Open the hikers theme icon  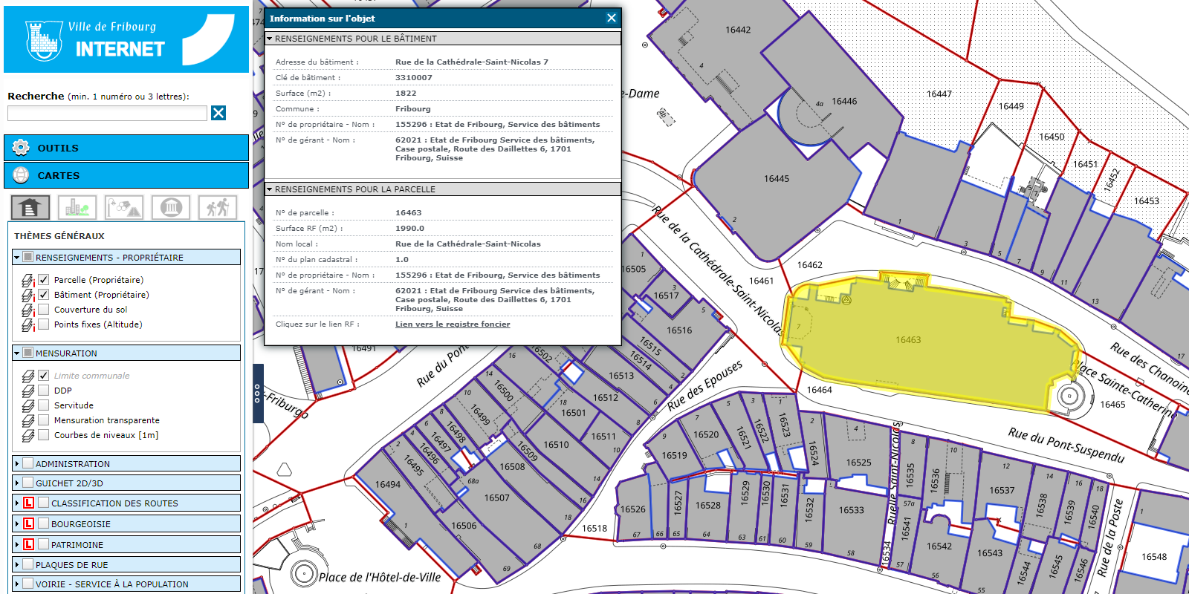pyautogui.click(x=218, y=207)
